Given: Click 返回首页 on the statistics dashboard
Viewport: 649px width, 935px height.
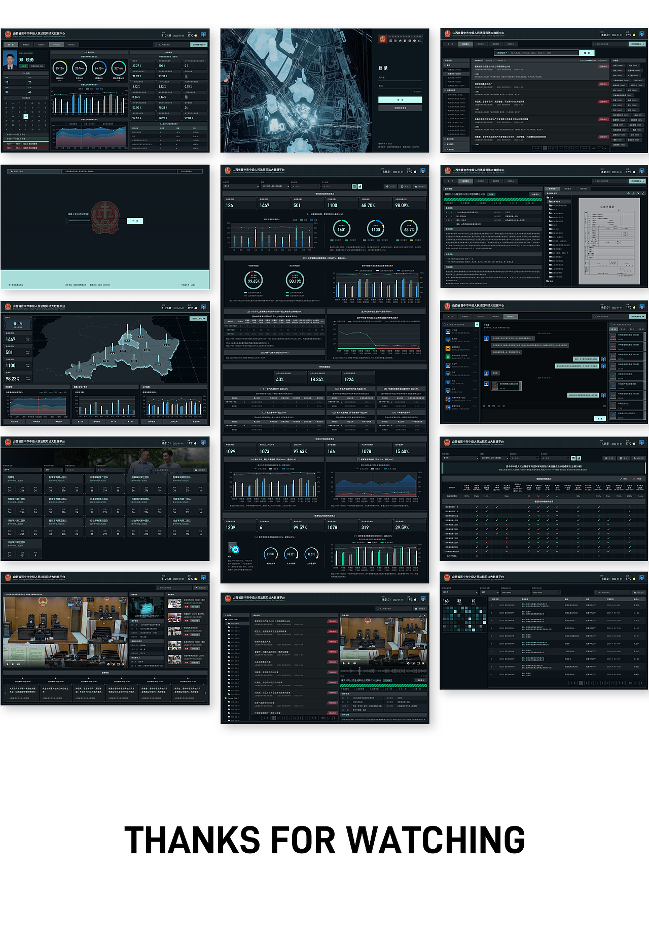Looking at the screenshot, I should 421,186.
